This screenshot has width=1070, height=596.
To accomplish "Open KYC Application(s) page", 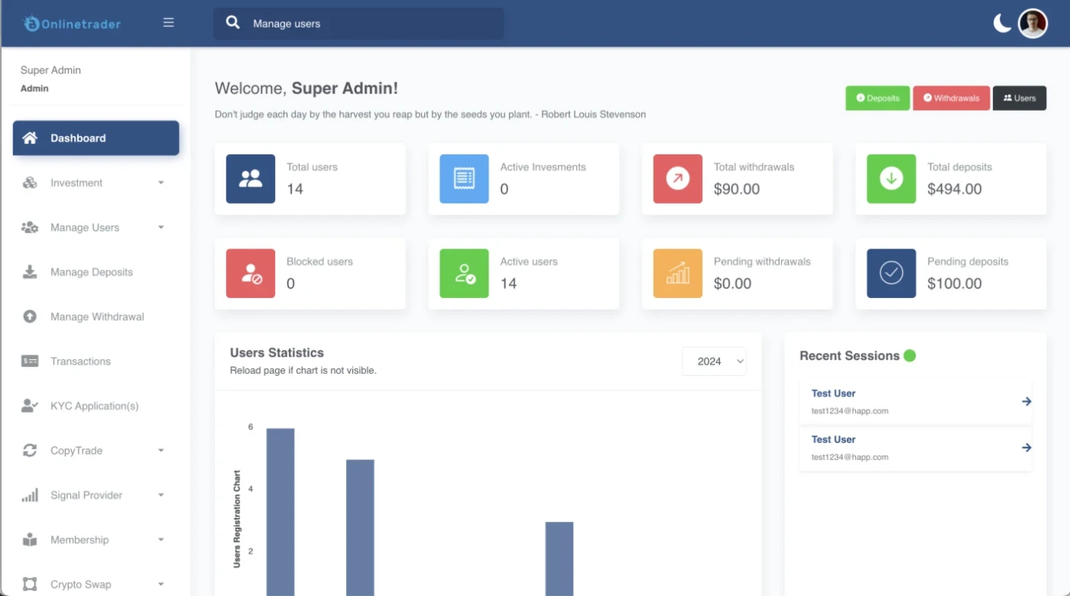I will [94, 406].
